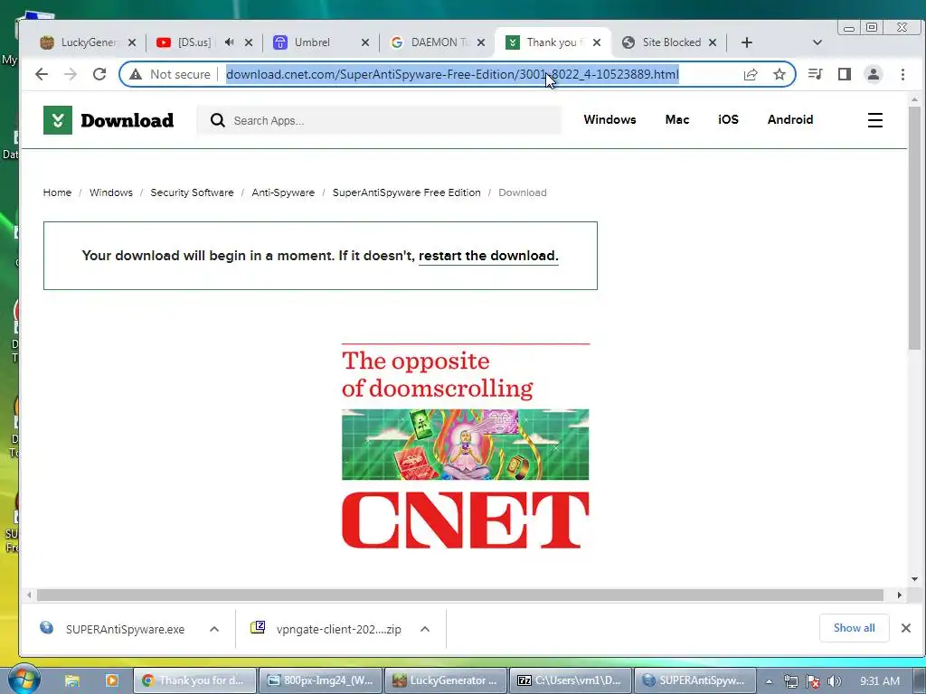Close the downloads shelf
Image resolution: width=926 pixels, height=694 pixels.
click(x=906, y=628)
